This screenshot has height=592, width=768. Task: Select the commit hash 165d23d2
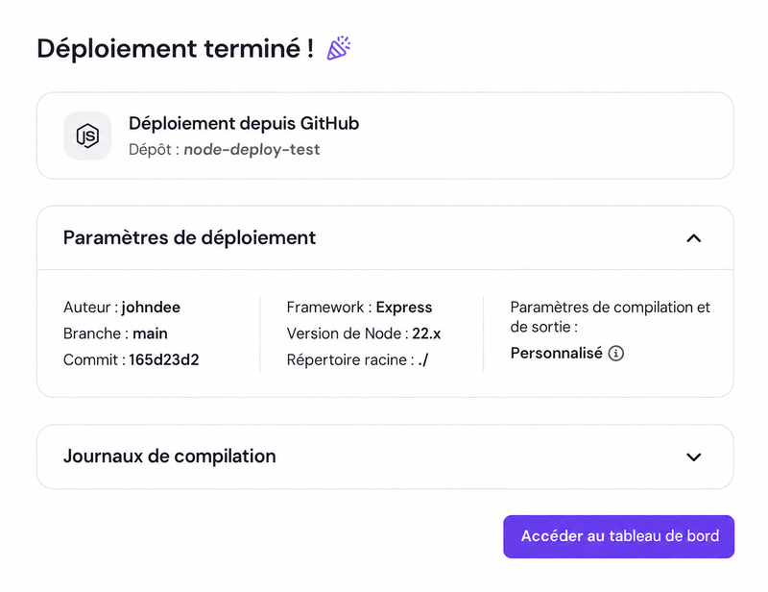tap(164, 360)
